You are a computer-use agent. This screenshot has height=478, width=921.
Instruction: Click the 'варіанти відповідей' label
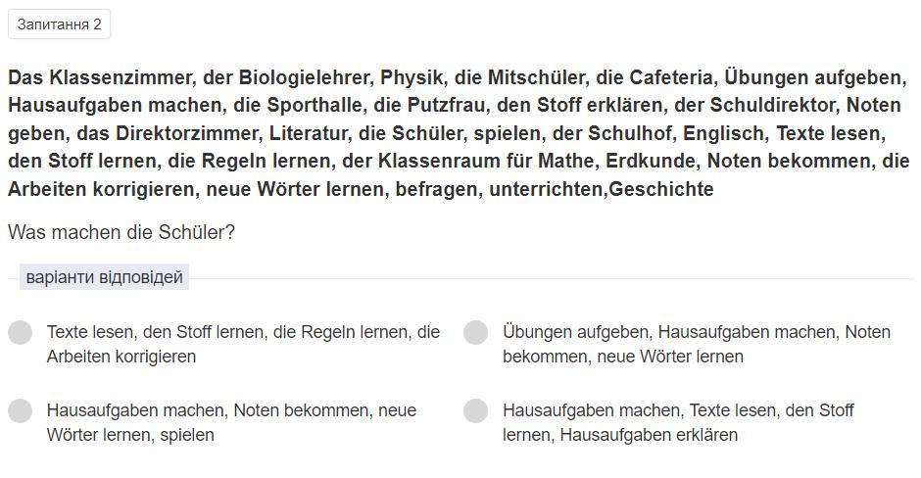coord(105,277)
